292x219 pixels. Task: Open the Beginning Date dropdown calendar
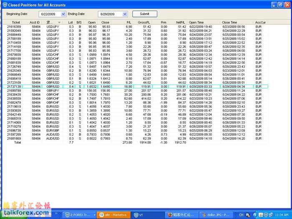point(63,14)
